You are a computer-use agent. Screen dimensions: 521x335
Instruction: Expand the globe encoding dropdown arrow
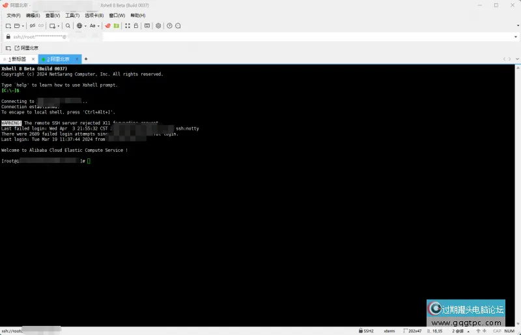click(85, 26)
